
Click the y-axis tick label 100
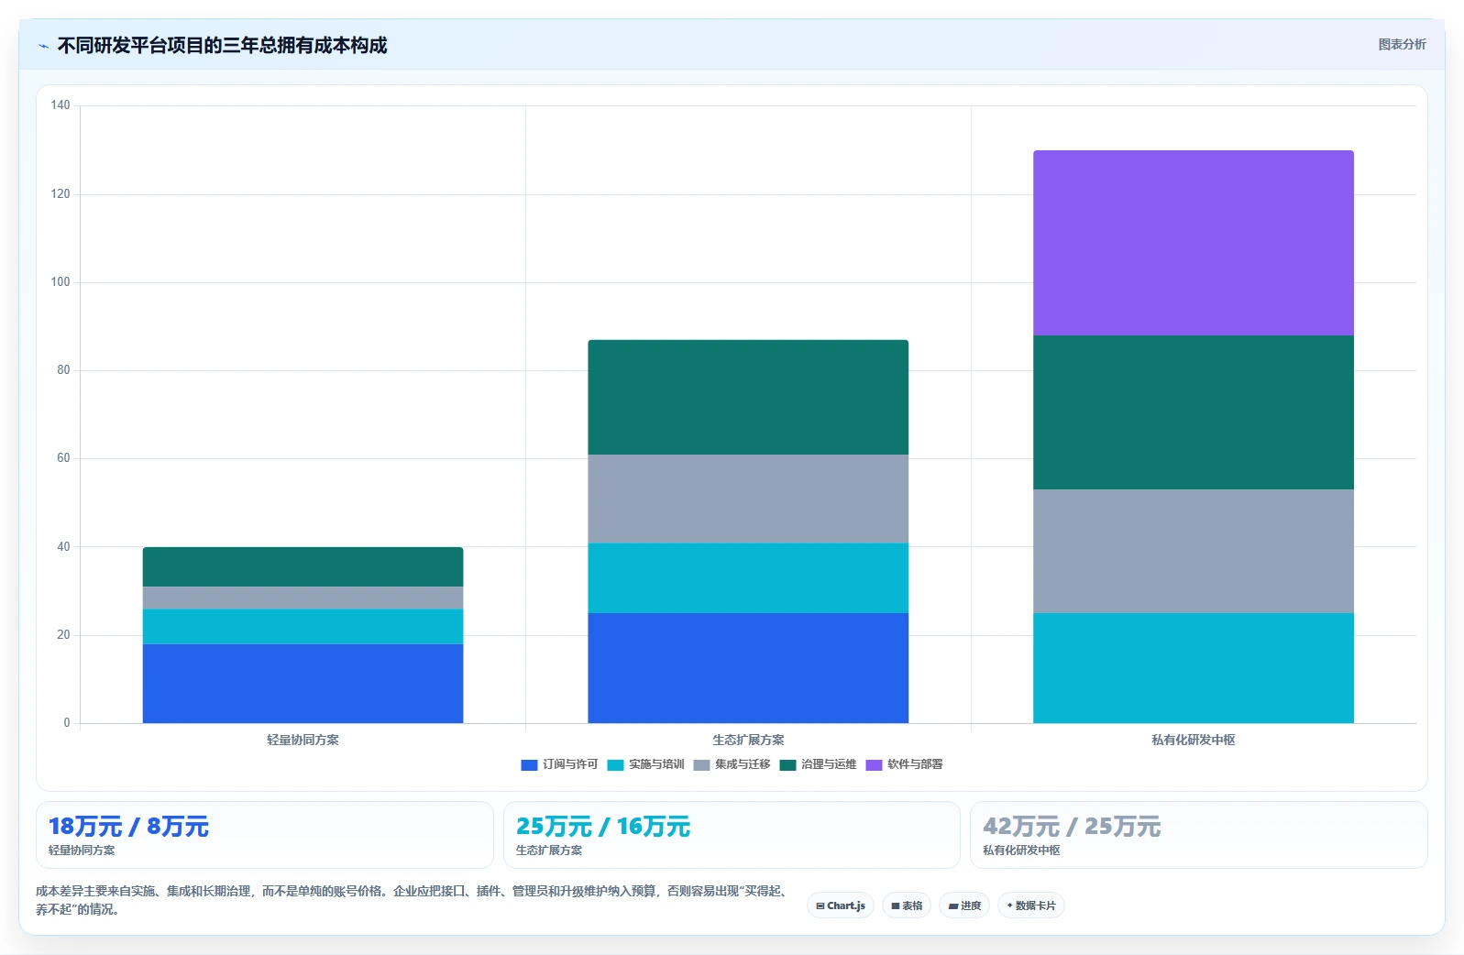pyautogui.click(x=61, y=281)
